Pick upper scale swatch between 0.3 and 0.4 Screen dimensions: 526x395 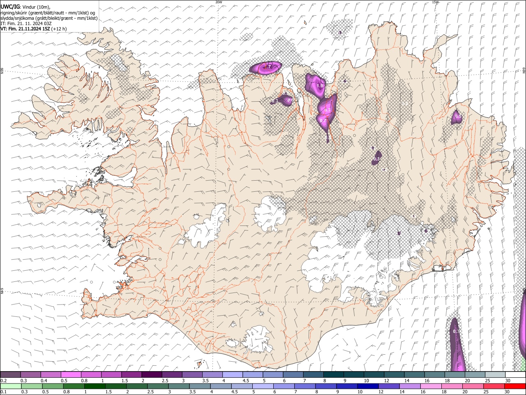(x=30, y=374)
